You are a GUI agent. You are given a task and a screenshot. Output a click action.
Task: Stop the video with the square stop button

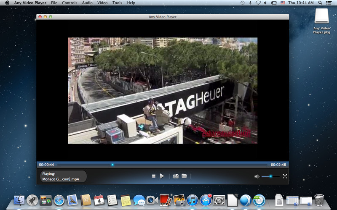tap(154, 176)
